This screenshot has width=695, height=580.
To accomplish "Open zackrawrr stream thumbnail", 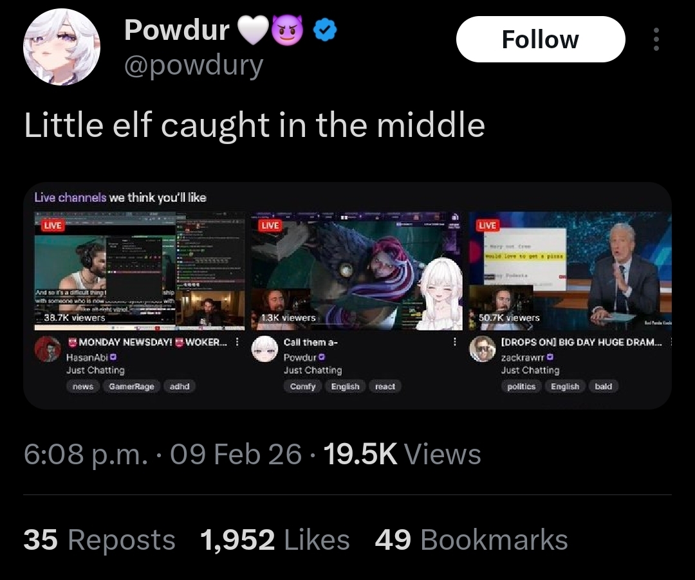I will coord(570,271).
